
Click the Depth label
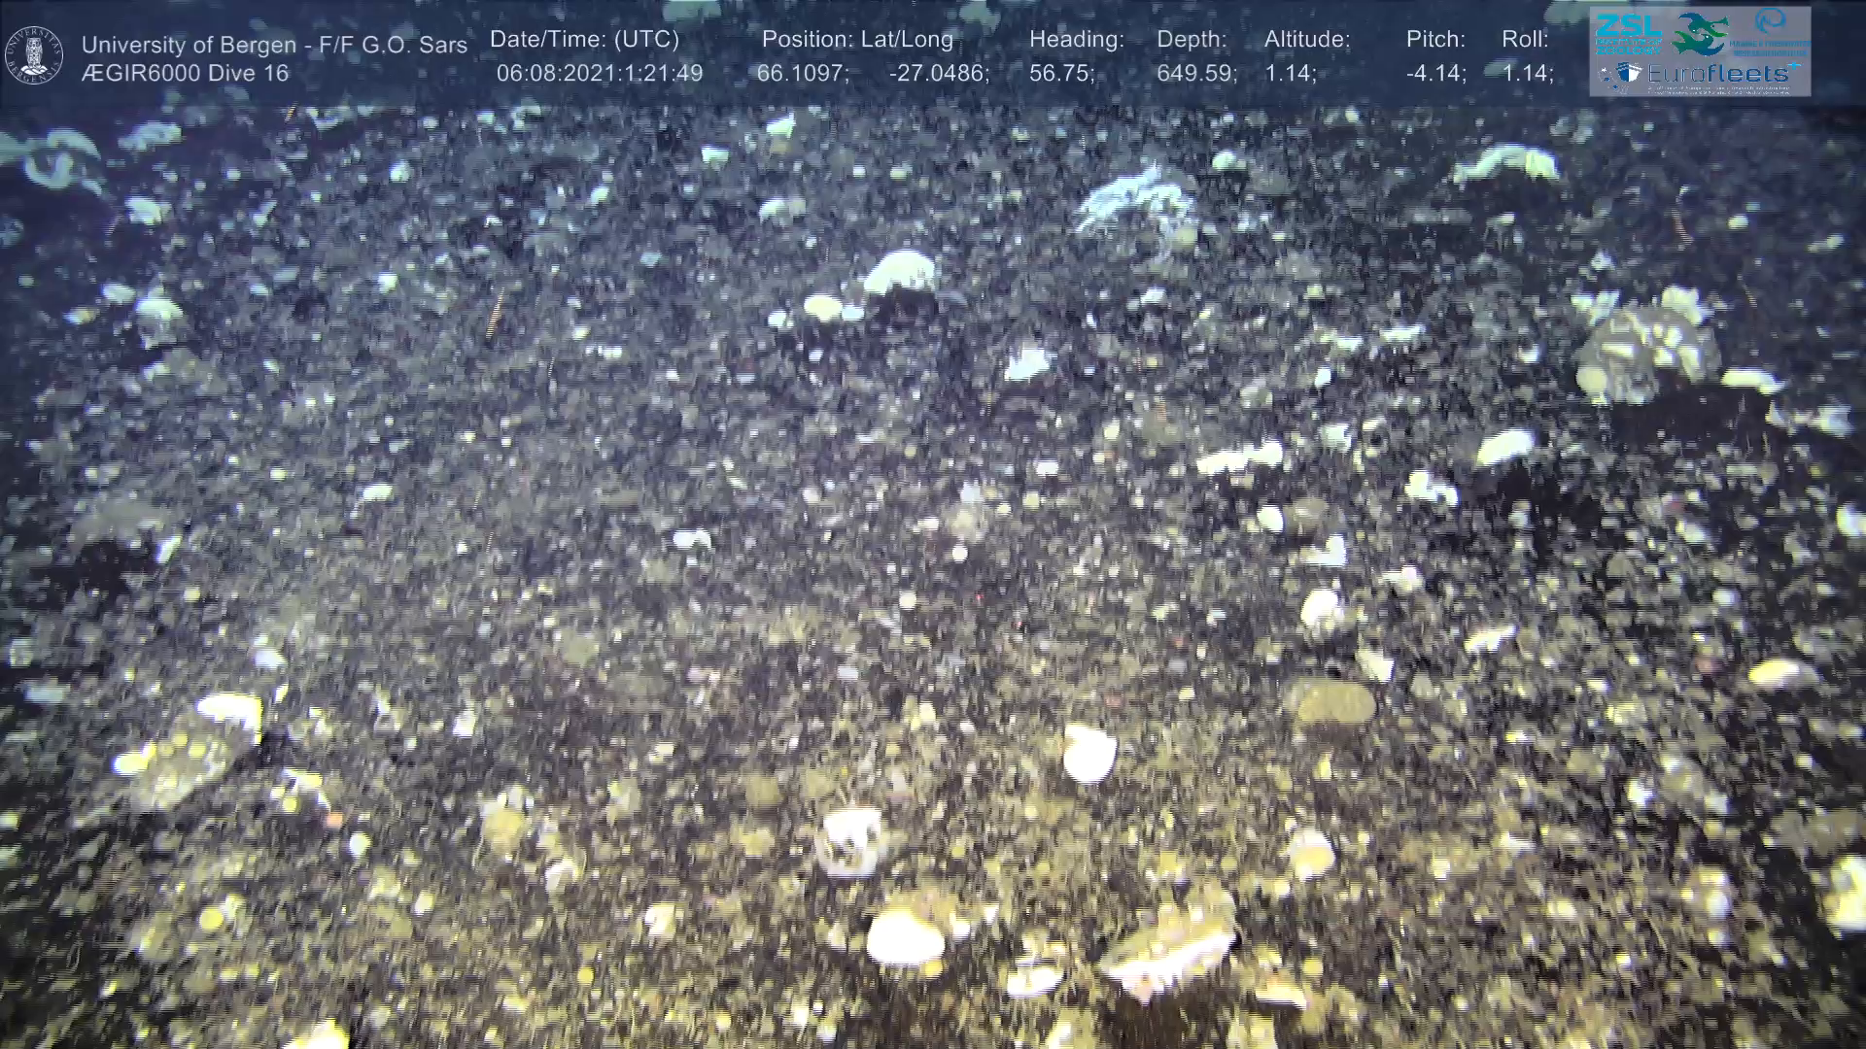[x=1192, y=40]
